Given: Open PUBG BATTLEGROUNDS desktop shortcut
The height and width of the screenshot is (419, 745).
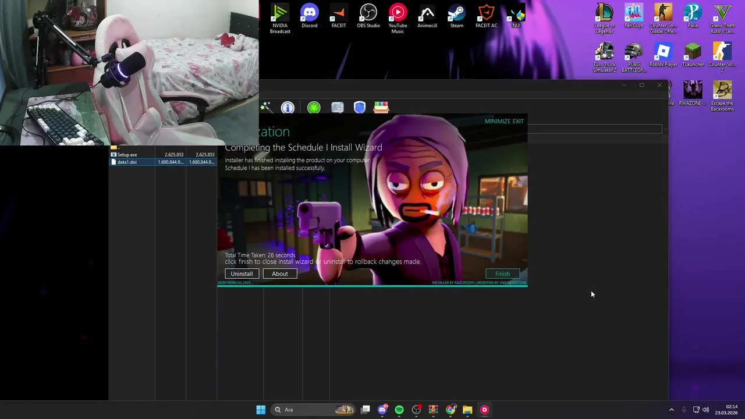Looking at the screenshot, I should tap(634, 58).
